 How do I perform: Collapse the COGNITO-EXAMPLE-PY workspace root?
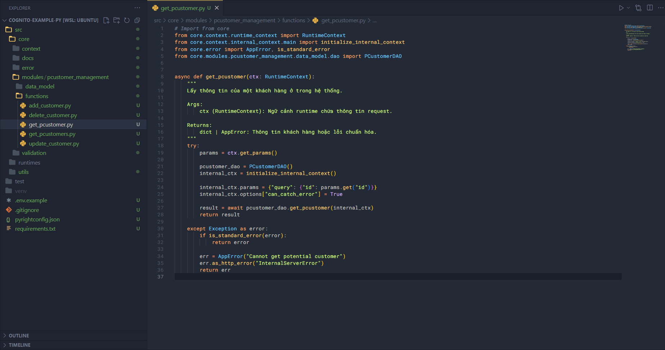[53, 20]
